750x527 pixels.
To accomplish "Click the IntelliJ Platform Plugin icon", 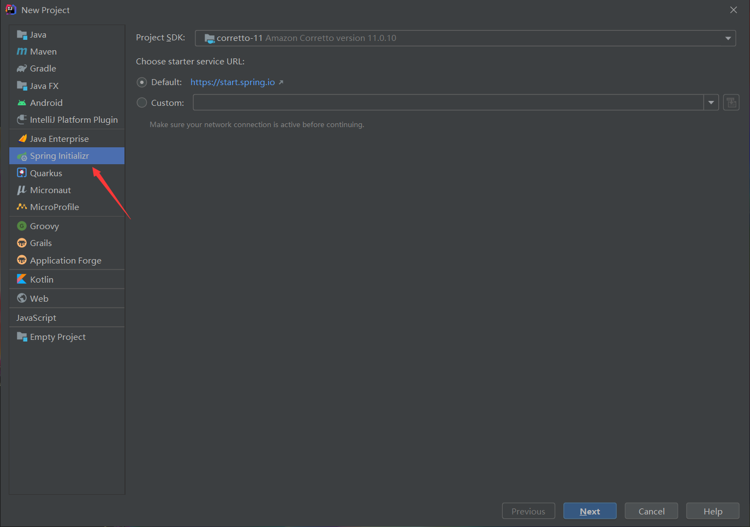I will [22, 119].
